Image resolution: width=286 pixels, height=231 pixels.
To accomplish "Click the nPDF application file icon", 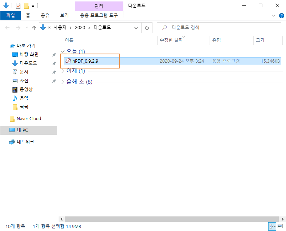I will pyautogui.click(x=68, y=60).
